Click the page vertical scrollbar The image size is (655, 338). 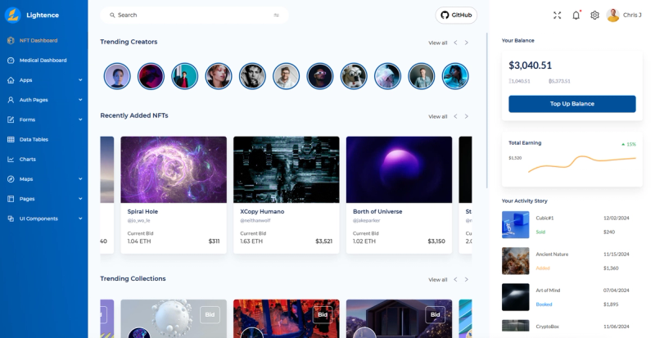coord(487,110)
